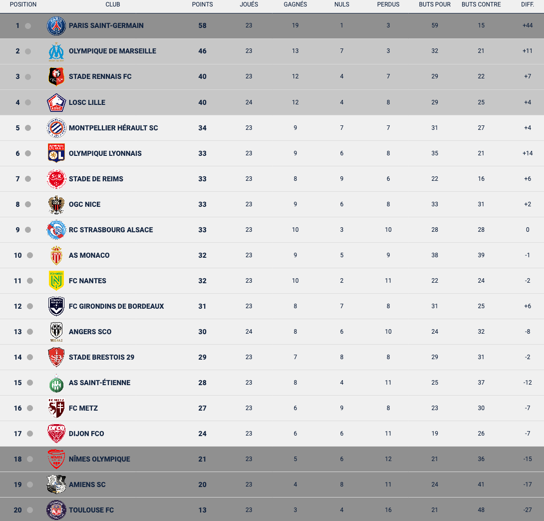Click the Toulouse FC club crest

tap(56, 510)
